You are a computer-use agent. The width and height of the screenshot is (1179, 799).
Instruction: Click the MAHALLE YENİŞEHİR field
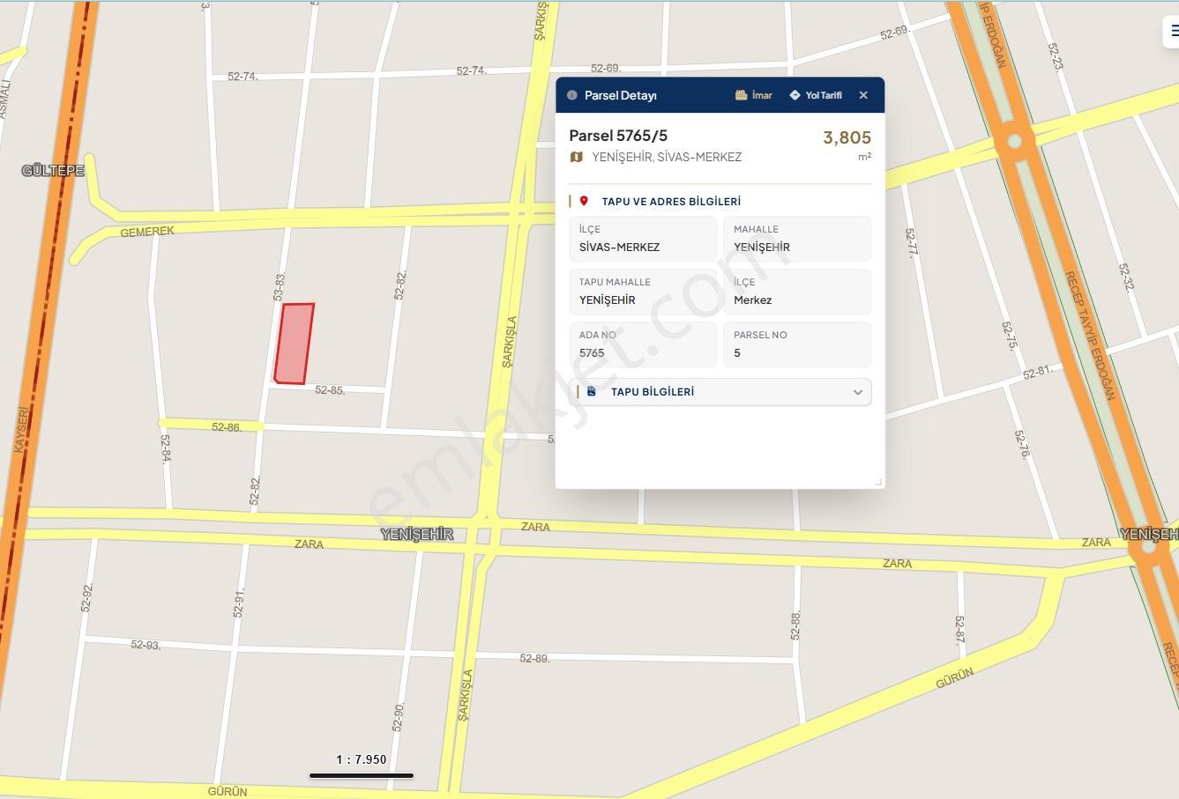(x=797, y=239)
